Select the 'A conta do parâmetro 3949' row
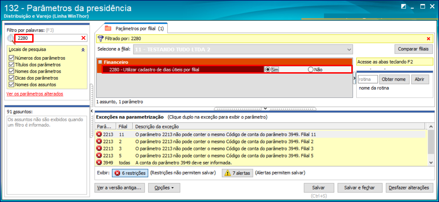 click(x=260, y=162)
